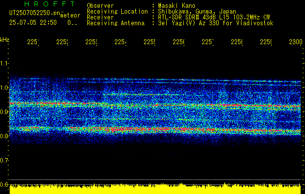305x194 pixels.
Task: Click the 2253 time marker
Action: click(x=92, y=42)
